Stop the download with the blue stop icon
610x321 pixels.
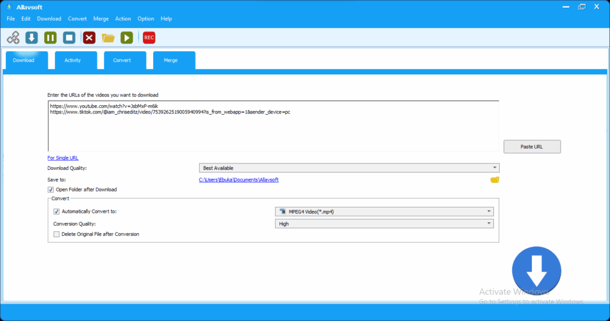(69, 37)
